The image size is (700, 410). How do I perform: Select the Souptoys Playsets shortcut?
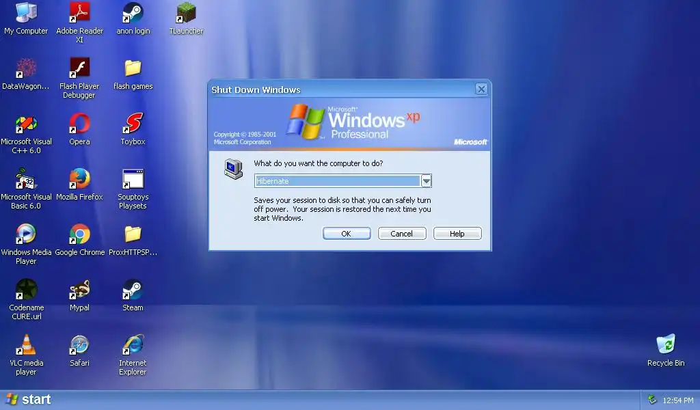pyautogui.click(x=133, y=179)
